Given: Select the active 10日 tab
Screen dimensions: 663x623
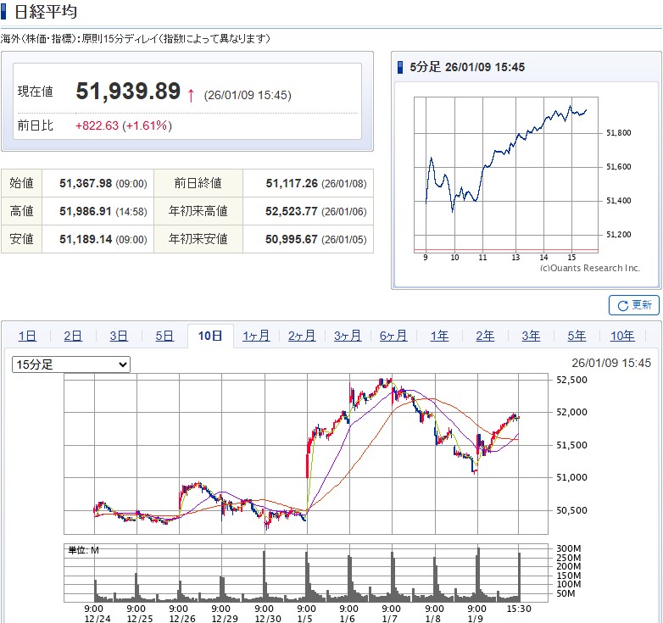Looking at the screenshot, I should [210, 337].
